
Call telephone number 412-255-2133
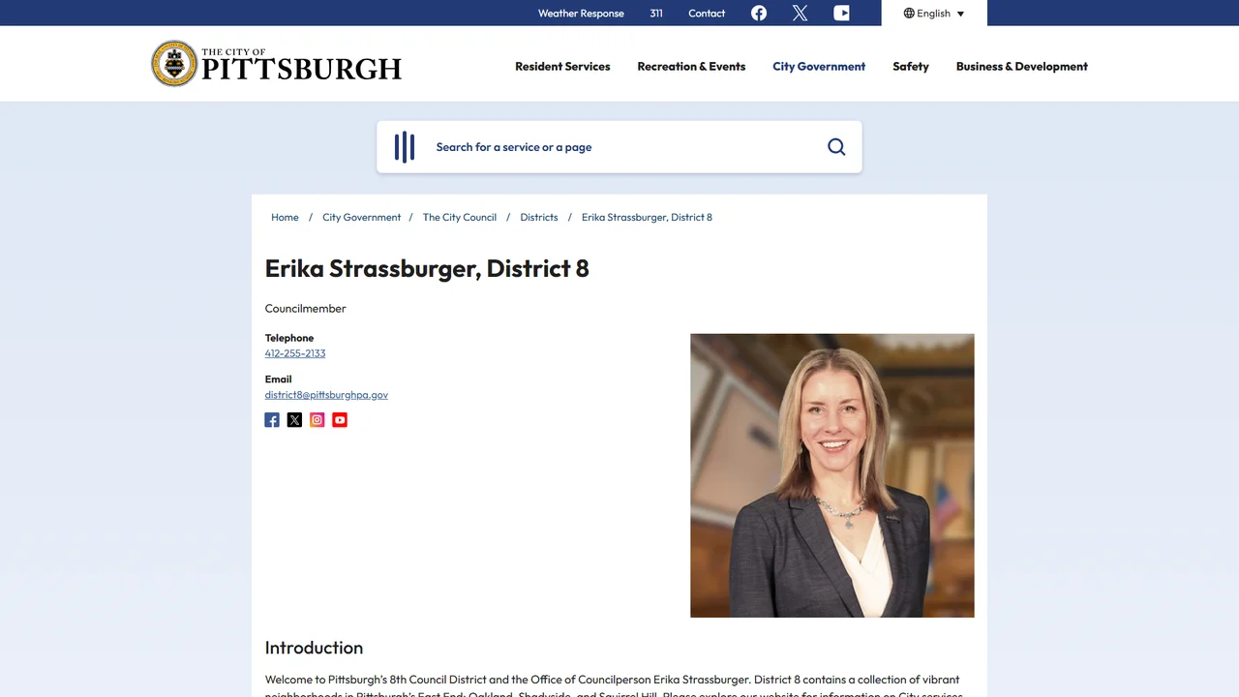point(295,353)
